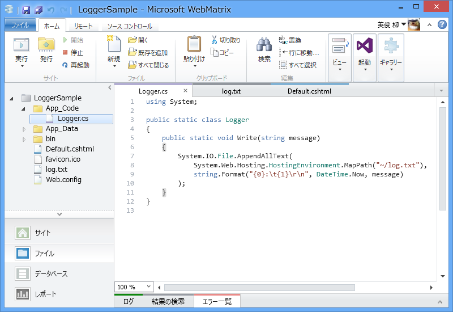Click the Save All icon in title bar
This screenshot has width=453, height=312.
[39, 10]
